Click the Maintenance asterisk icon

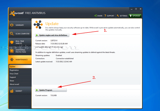pyautogui.click(x=12, y=59)
